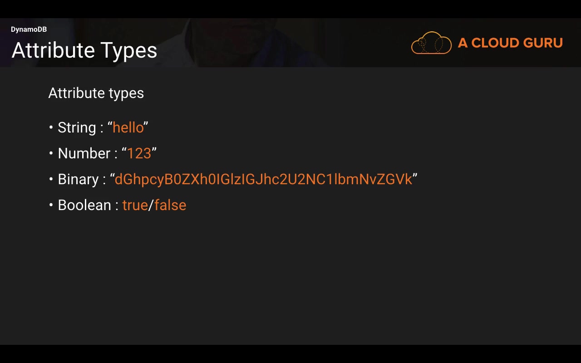This screenshot has height=363, width=581.
Task: Click the word String in the list
Action: pos(77,128)
